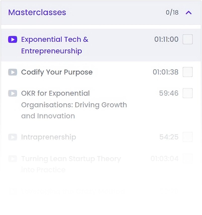
Task: Open the Intraprenership masterclass
Action: tap(49, 137)
